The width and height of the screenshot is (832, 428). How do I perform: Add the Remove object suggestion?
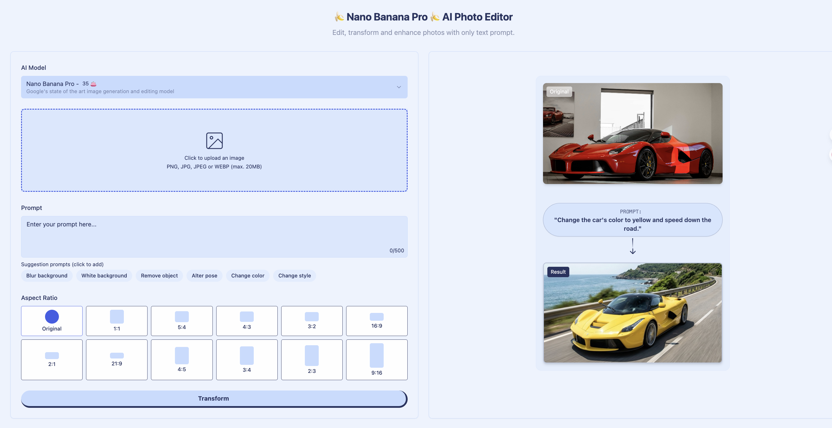point(159,276)
